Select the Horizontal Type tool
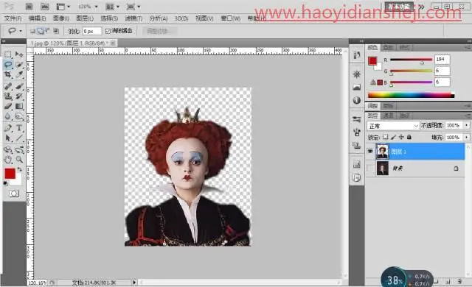Viewport: 472px width, 287px height. tap(19, 128)
